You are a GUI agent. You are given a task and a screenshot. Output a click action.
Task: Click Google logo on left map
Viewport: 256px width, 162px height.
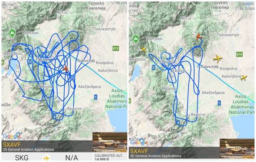12,136
